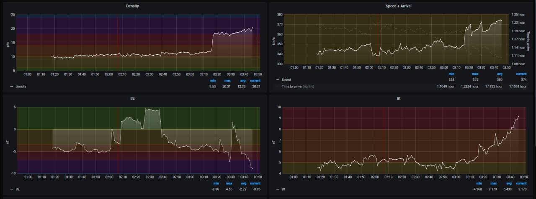The image size is (536, 199).
Task: Sort Speed + Arrival legend by current
Action: pyautogui.click(x=521, y=74)
